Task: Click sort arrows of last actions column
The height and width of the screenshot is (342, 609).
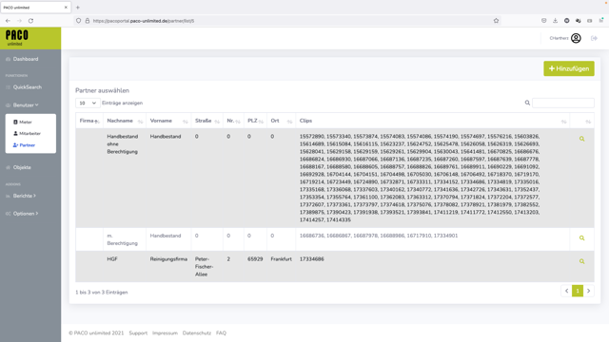Action: [x=588, y=122]
